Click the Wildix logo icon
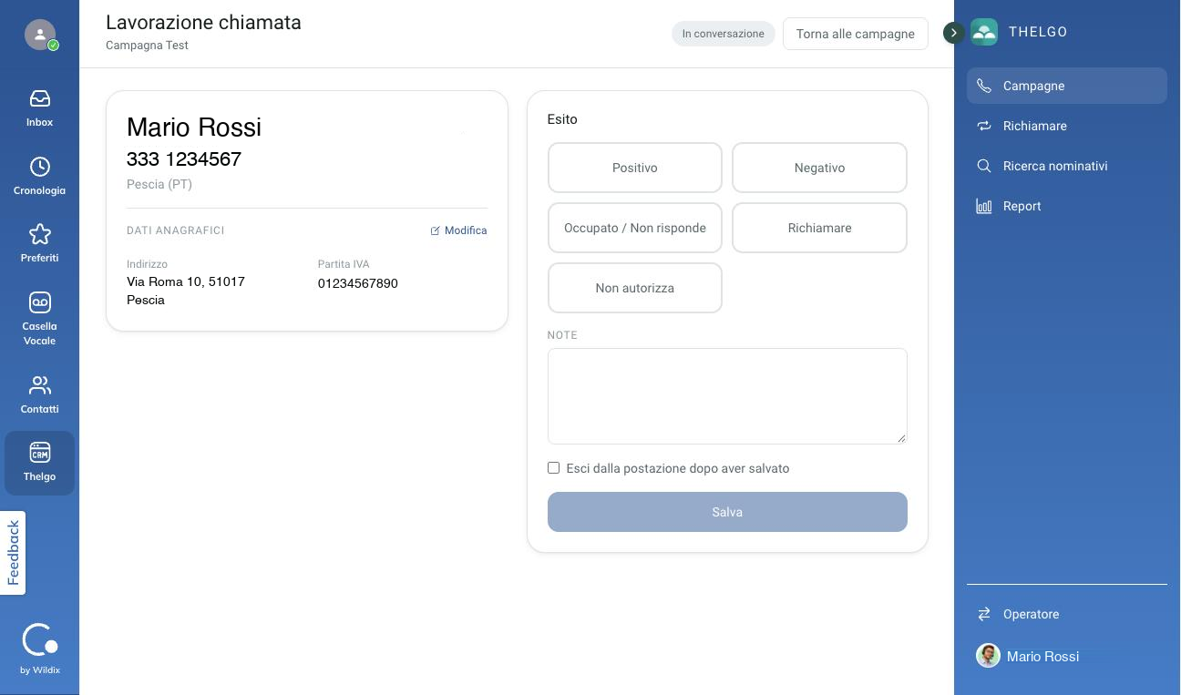 [x=40, y=640]
